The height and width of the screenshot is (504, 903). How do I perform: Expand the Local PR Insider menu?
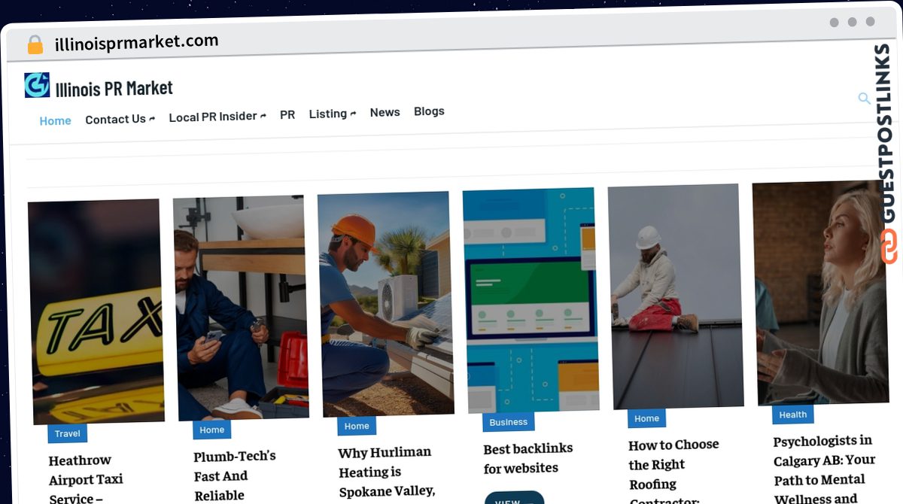(217, 117)
